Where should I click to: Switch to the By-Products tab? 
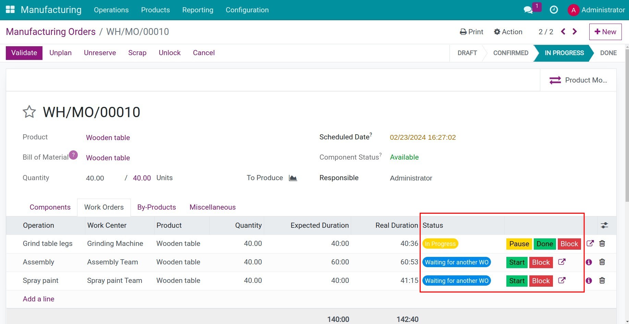(157, 207)
